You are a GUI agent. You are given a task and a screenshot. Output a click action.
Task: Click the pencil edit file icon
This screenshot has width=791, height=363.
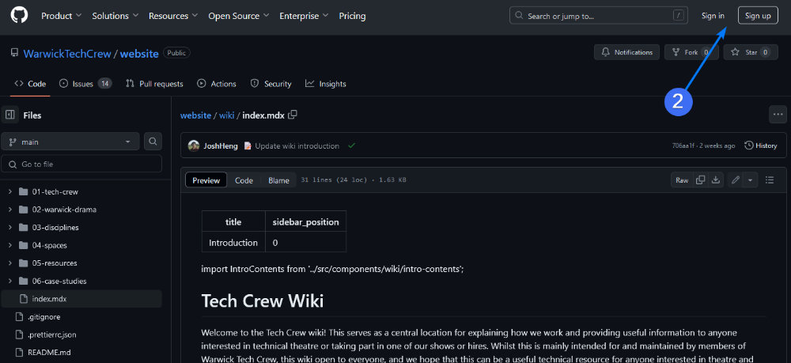click(x=736, y=180)
